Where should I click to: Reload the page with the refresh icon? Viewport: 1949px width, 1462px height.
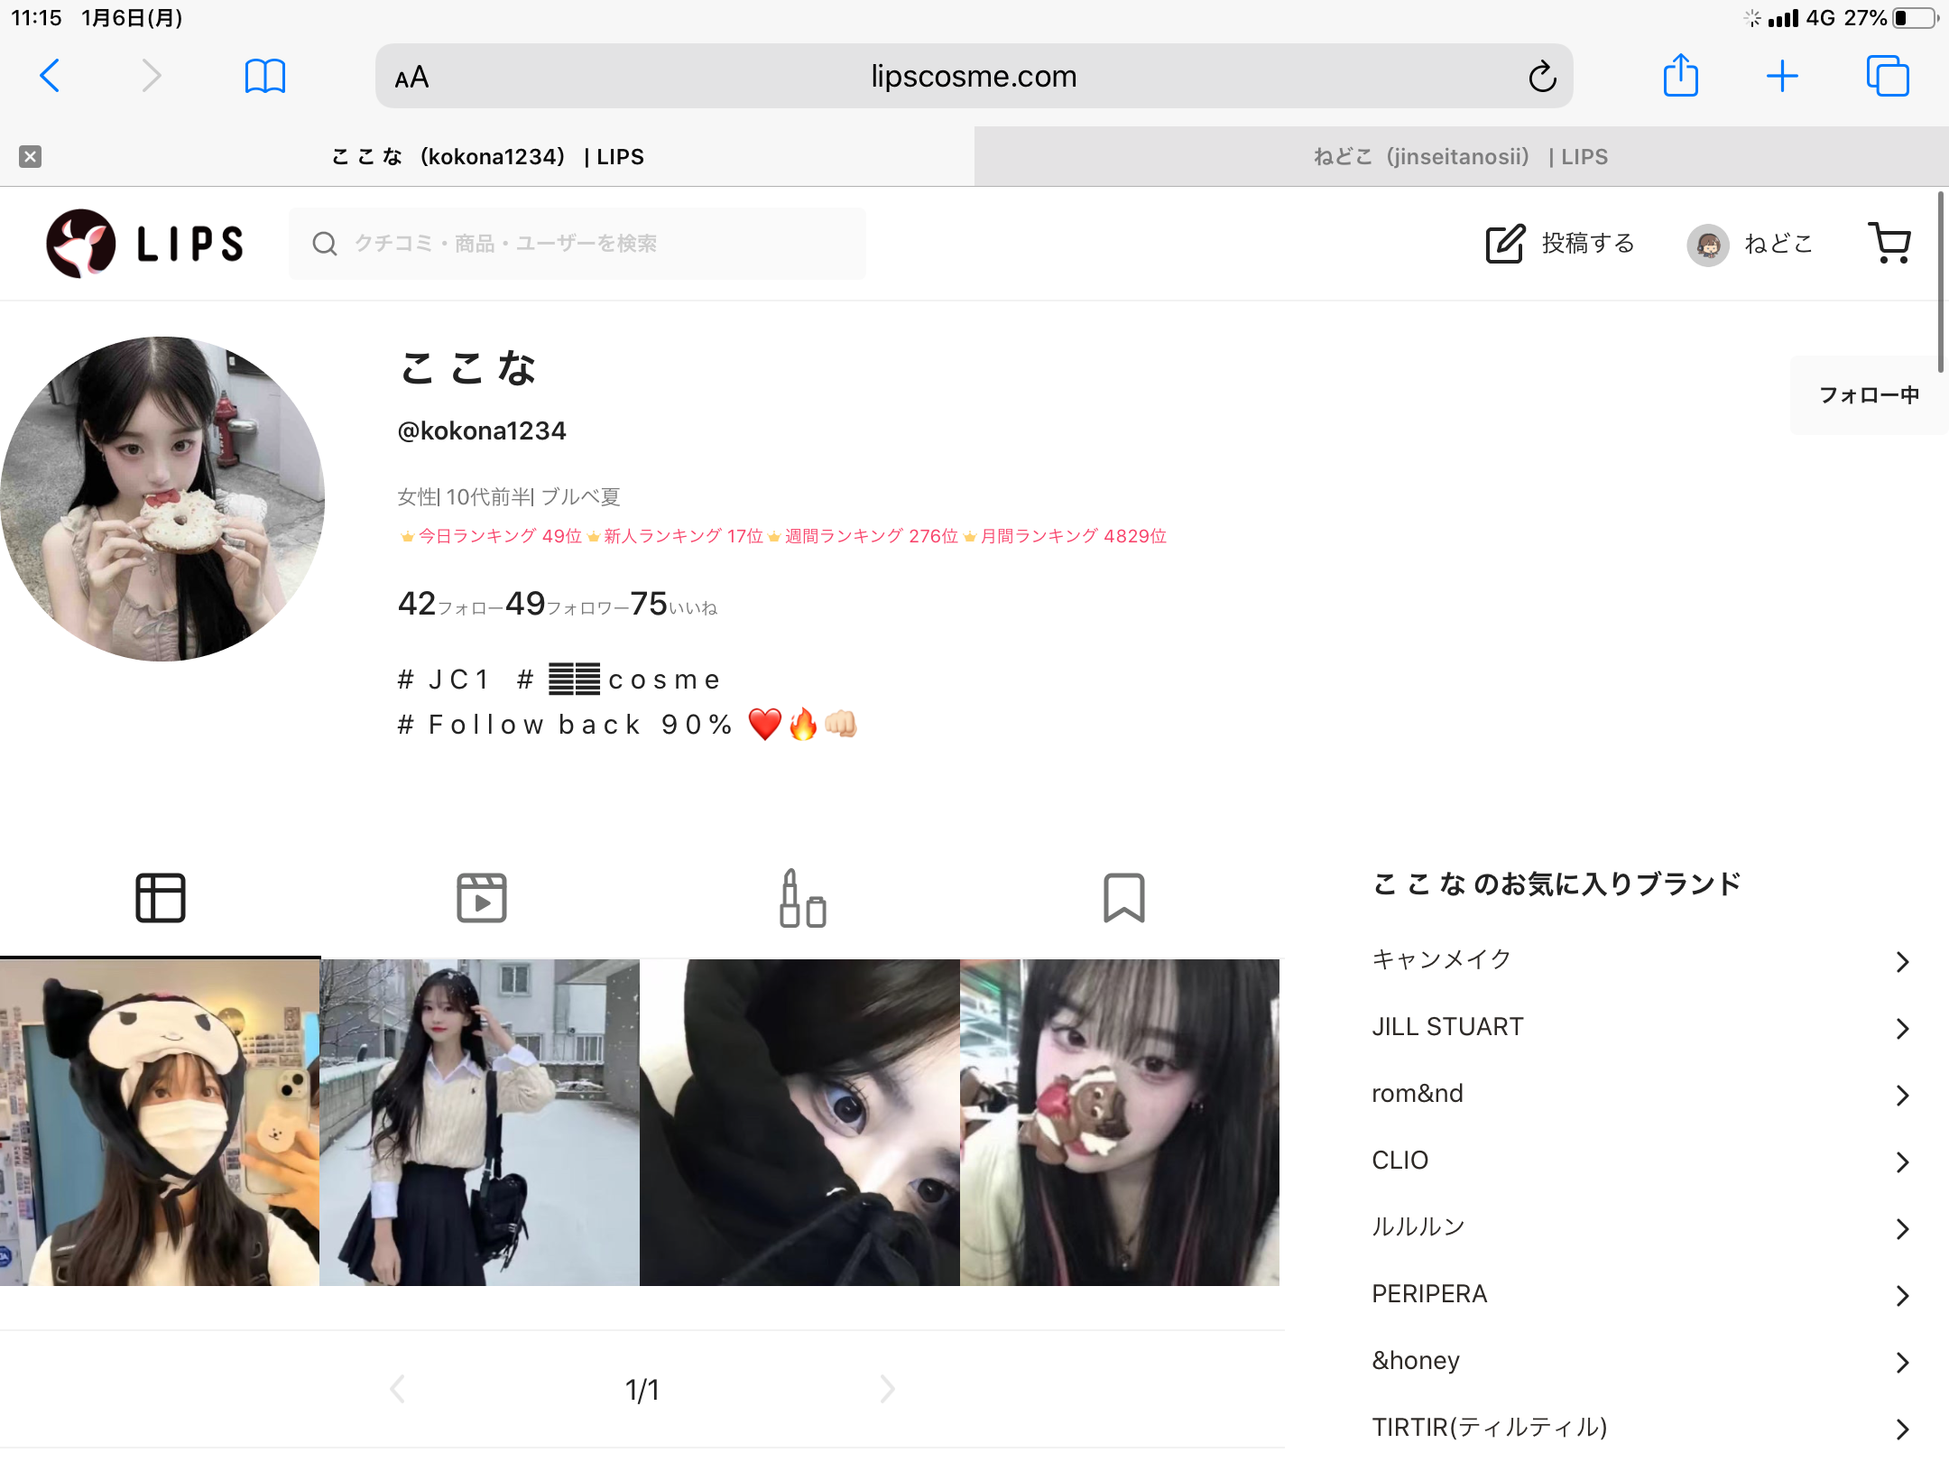(x=1543, y=76)
